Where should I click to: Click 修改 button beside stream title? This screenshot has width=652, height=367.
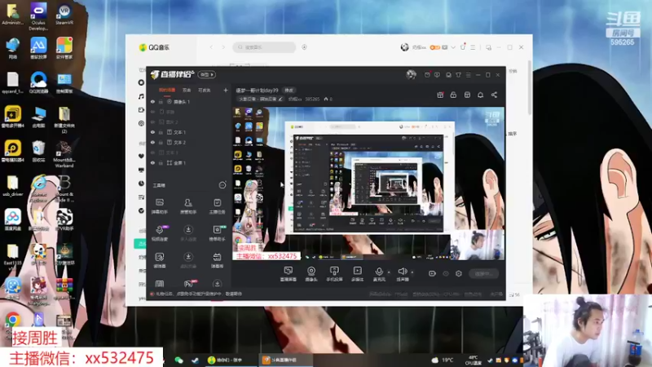[289, 91]
